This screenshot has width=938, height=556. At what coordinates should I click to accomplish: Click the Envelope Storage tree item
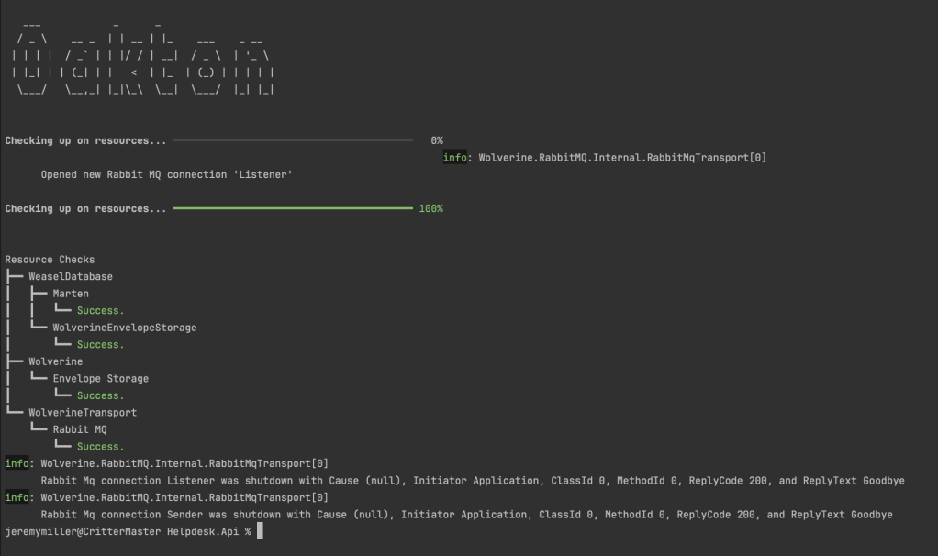click(x=100, y=378)
